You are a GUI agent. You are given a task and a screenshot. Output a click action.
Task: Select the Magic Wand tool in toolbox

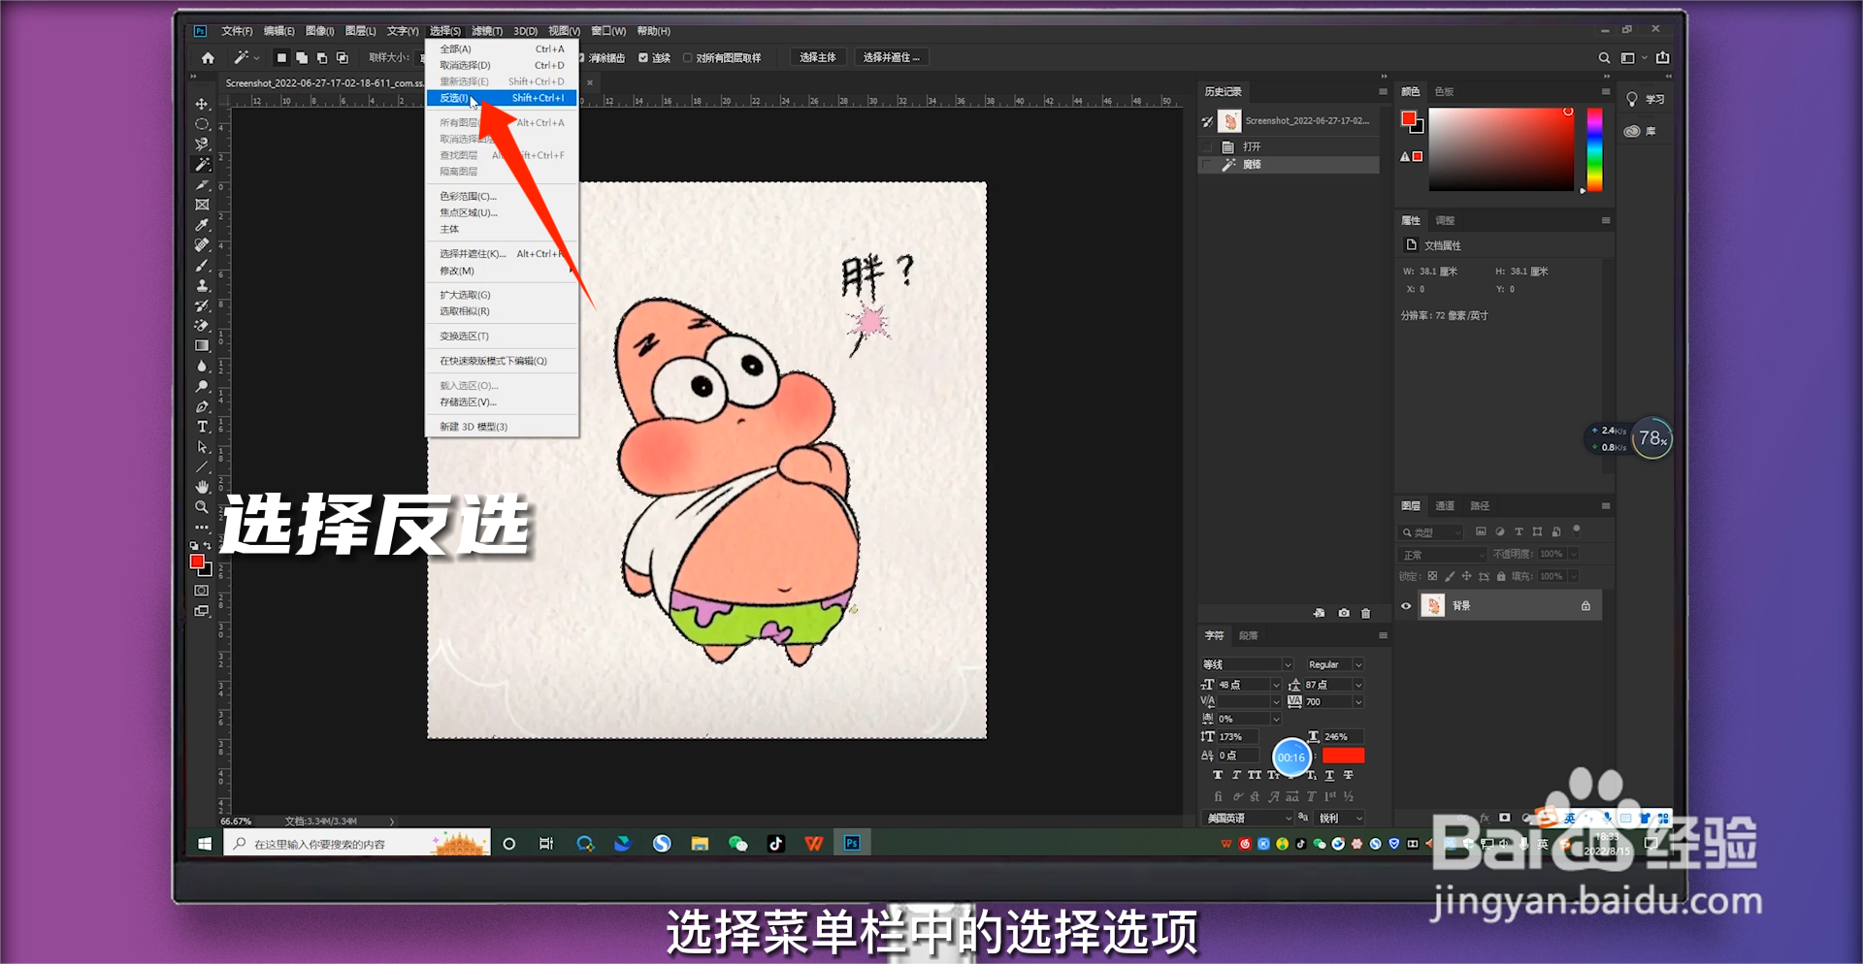[x=202, y=165]
